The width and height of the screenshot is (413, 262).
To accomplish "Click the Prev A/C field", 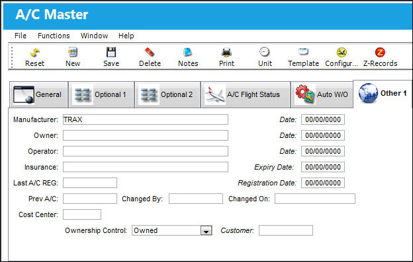I will [x=90, y=199].
